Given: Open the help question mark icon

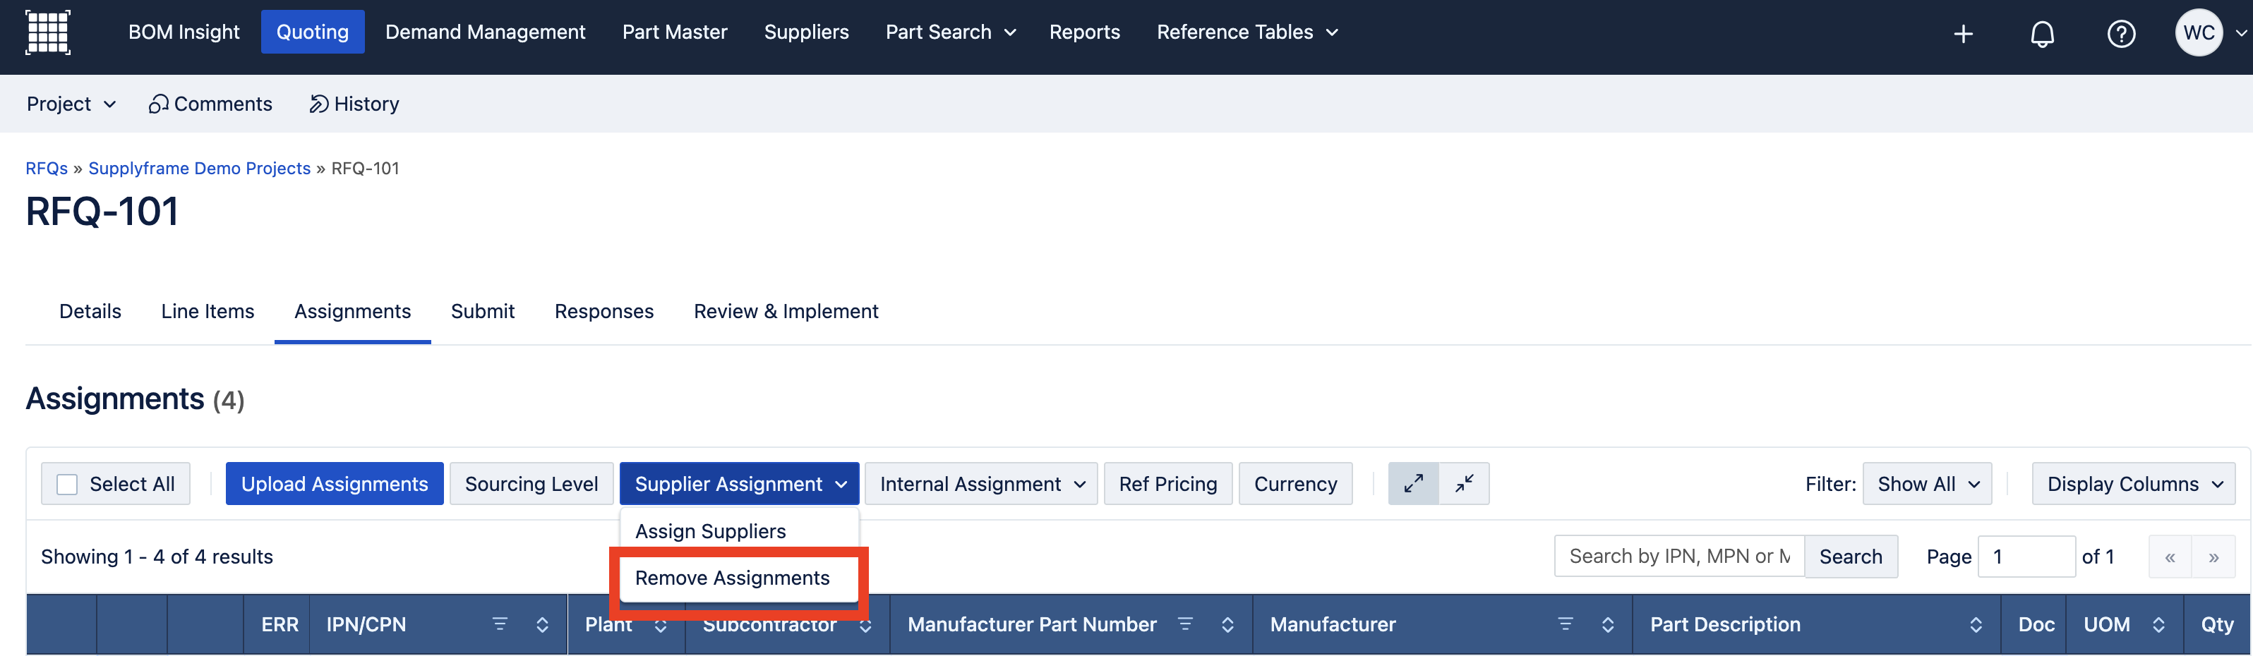Looking at the screenshot, I should tap(2121, 33).
